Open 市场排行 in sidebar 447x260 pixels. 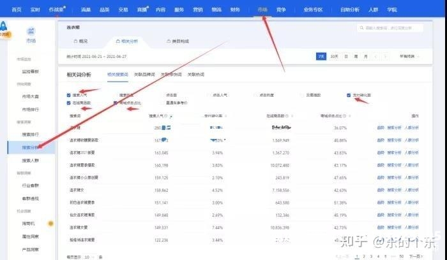click(x=30, y=109)
